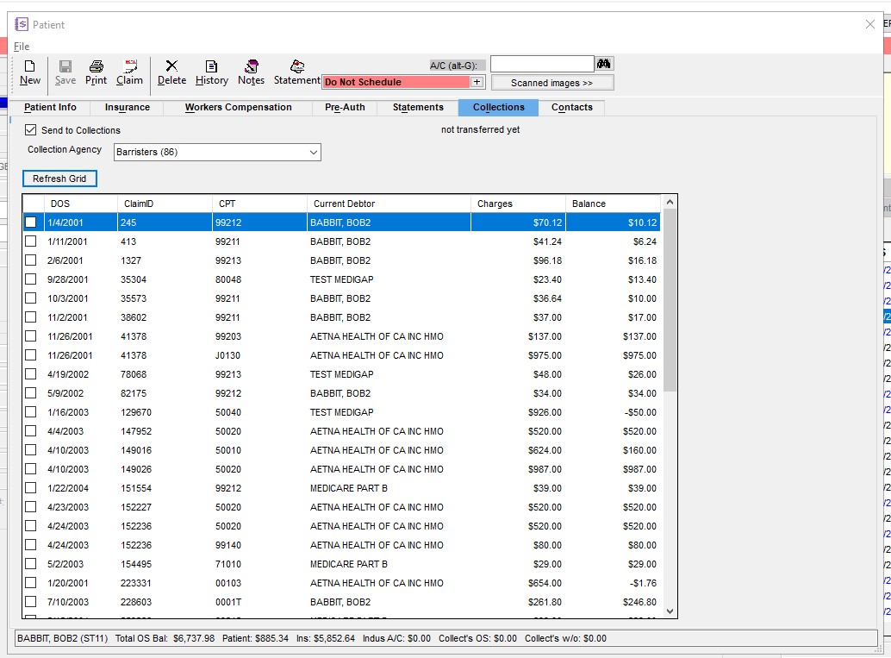Click the Patient window title icon
Image resolution: width=891 pixels, height=658 pixels.
pyautogui.click(x=22, y=24)
